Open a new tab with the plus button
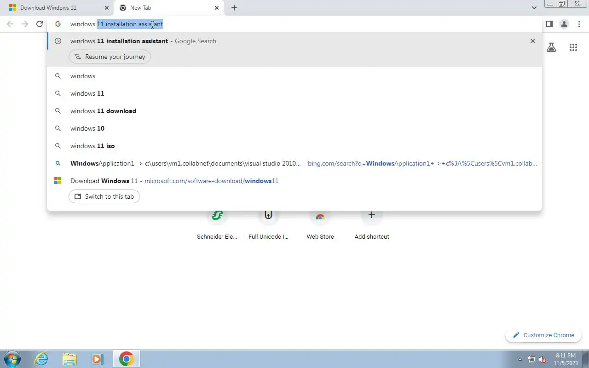This screenshot has width=589, height=368. point(234,8)
